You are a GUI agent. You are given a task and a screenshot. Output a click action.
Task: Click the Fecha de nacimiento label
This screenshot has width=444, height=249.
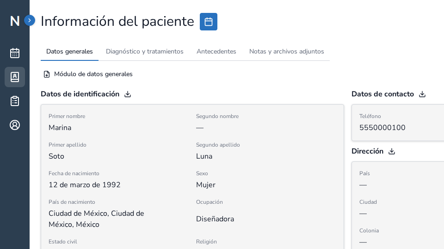(74, 173)
